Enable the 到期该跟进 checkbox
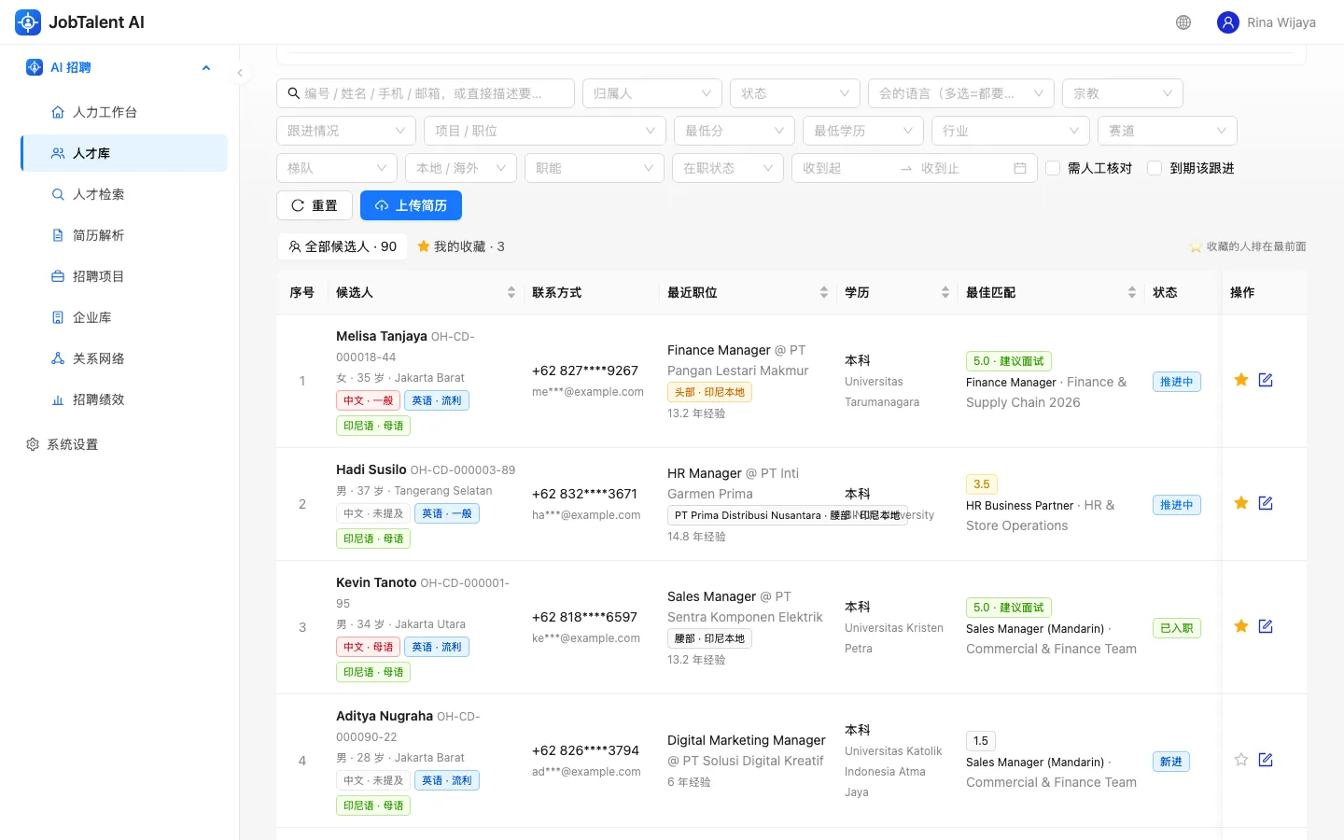This screenshot has height=840, width=1344. click(1155, 168)
